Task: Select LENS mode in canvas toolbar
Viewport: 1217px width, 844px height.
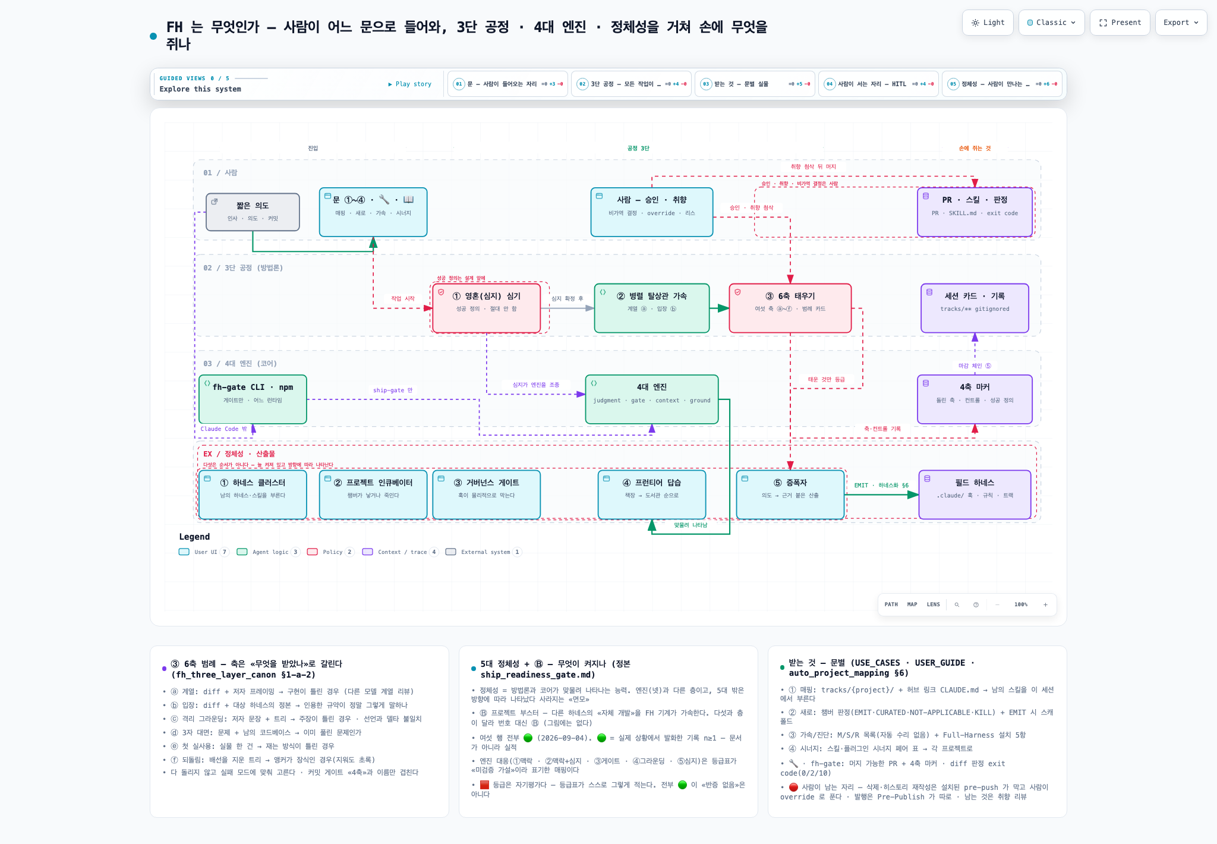Action: (x=933, y=604)
